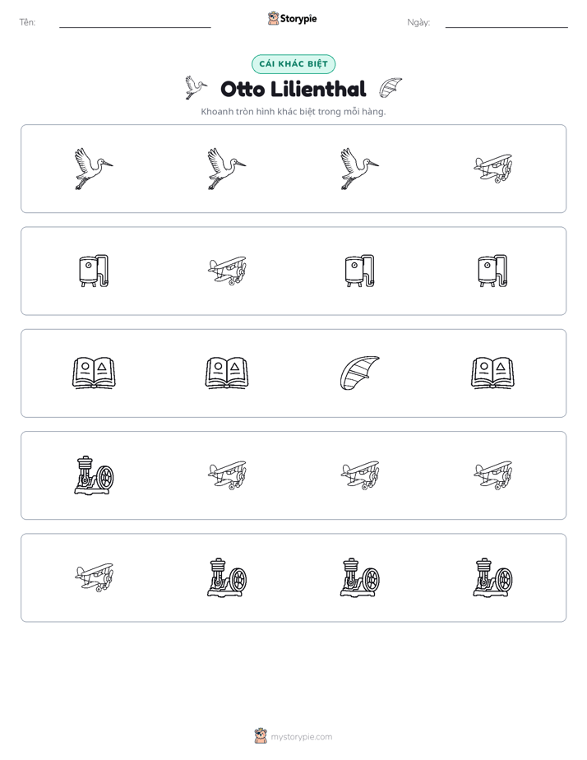The image size is (587, 760).
Task: Click the last steam engine in the fifth row
Action: (x=493, y=577)
